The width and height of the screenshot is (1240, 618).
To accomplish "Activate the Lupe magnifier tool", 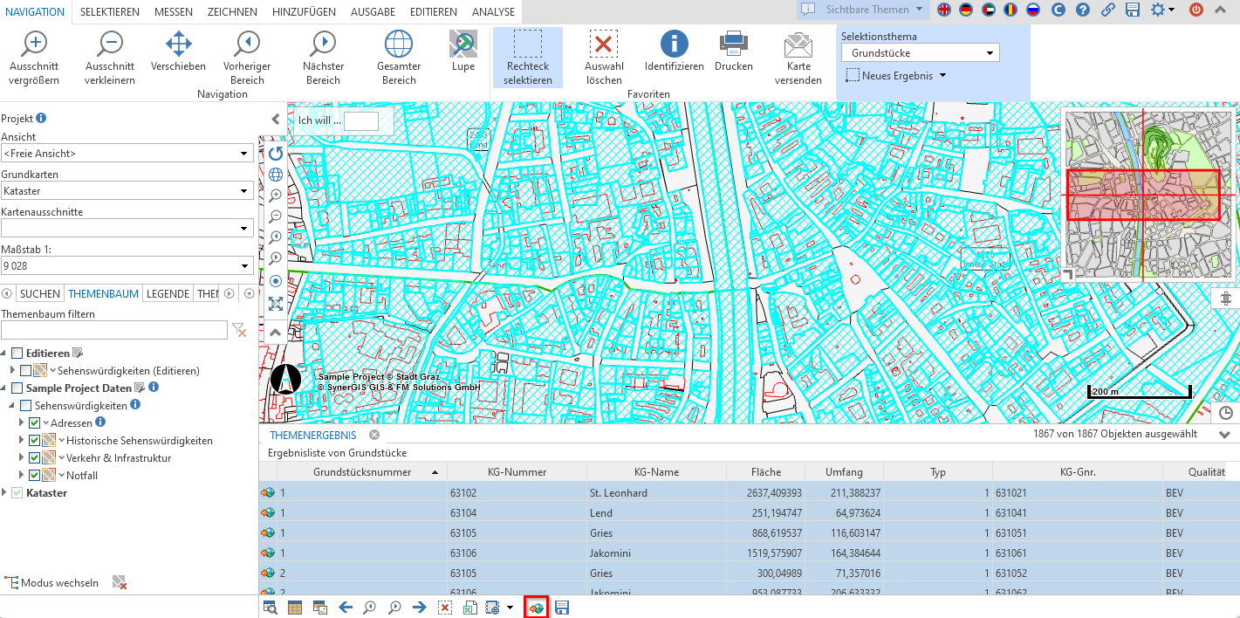I will (x=462, y=44).
